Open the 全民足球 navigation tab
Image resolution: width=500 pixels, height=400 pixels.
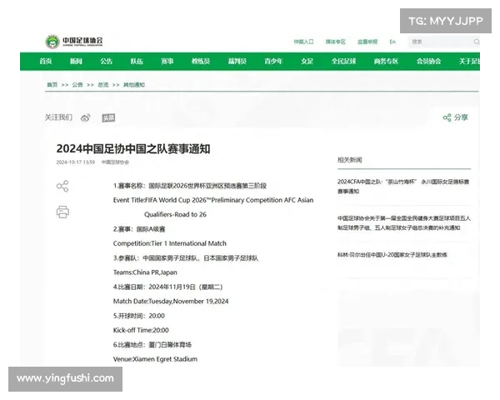click(343, 61)
